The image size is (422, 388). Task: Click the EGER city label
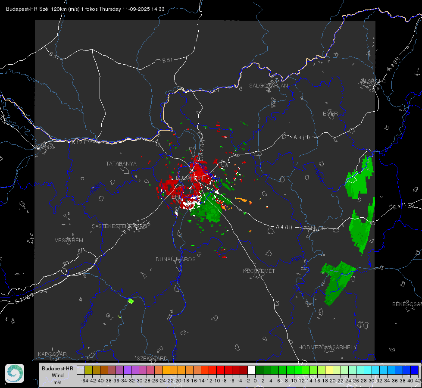click(x=330, y=114)
